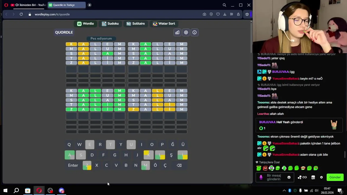Viewport: 347px width, 195px height.
Task: Tap the Ş key on game keyboard
Action: (x=171, y=155)
